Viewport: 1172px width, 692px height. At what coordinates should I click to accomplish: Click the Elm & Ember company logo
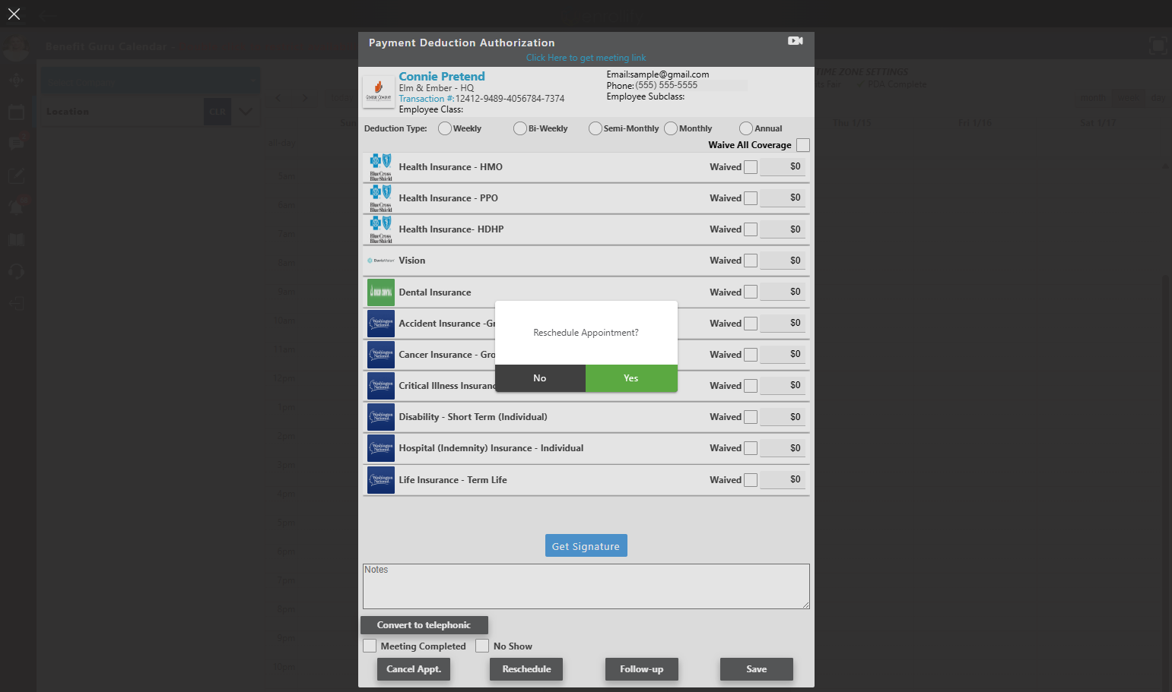378,91
